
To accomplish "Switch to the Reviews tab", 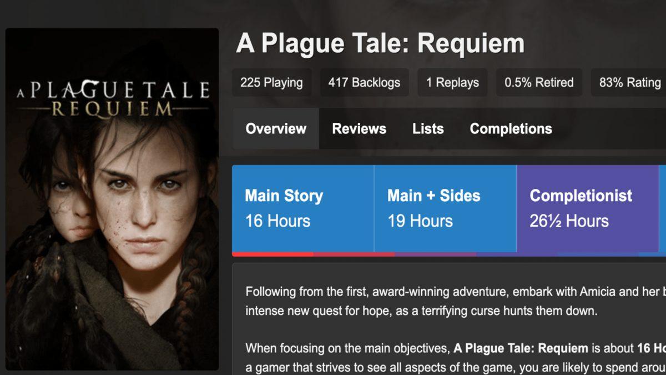I will [x=359, y=129].
